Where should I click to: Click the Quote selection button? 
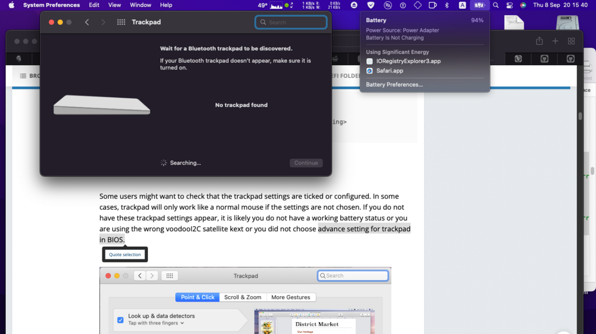(125, 254)
